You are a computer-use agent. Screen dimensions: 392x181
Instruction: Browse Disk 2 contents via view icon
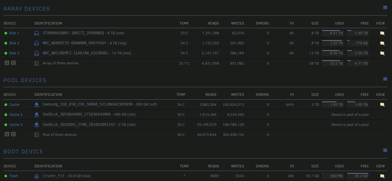pyautogui.click(x=382, y=43)
